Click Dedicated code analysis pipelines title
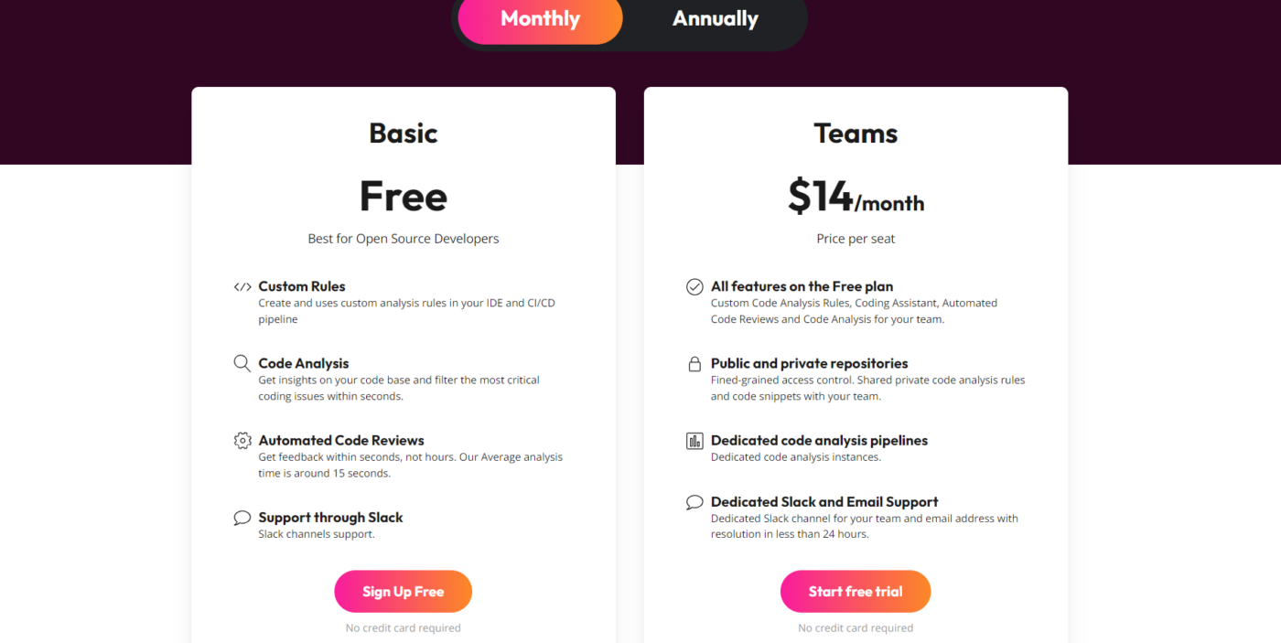This screenshot has width=1281, height=643. click(x=819, y=440)
